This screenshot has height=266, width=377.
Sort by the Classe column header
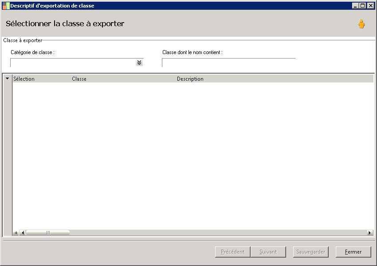pos(79,79)
